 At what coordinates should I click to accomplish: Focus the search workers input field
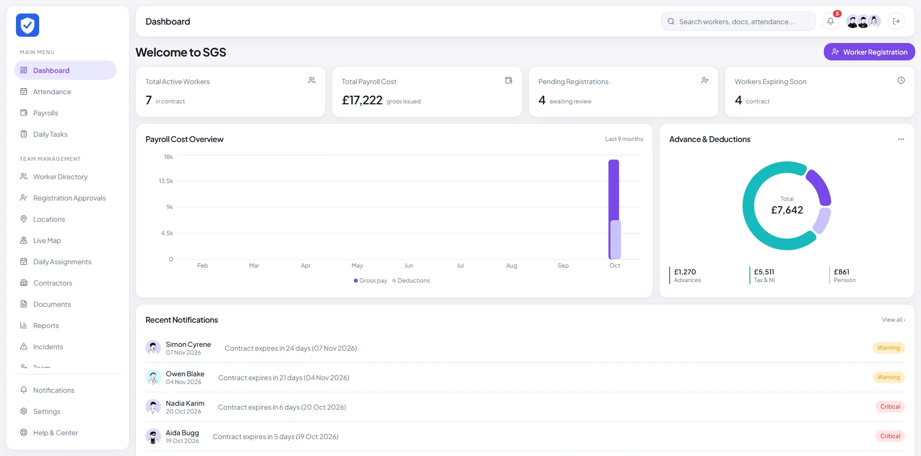click(x=739, y=21)
